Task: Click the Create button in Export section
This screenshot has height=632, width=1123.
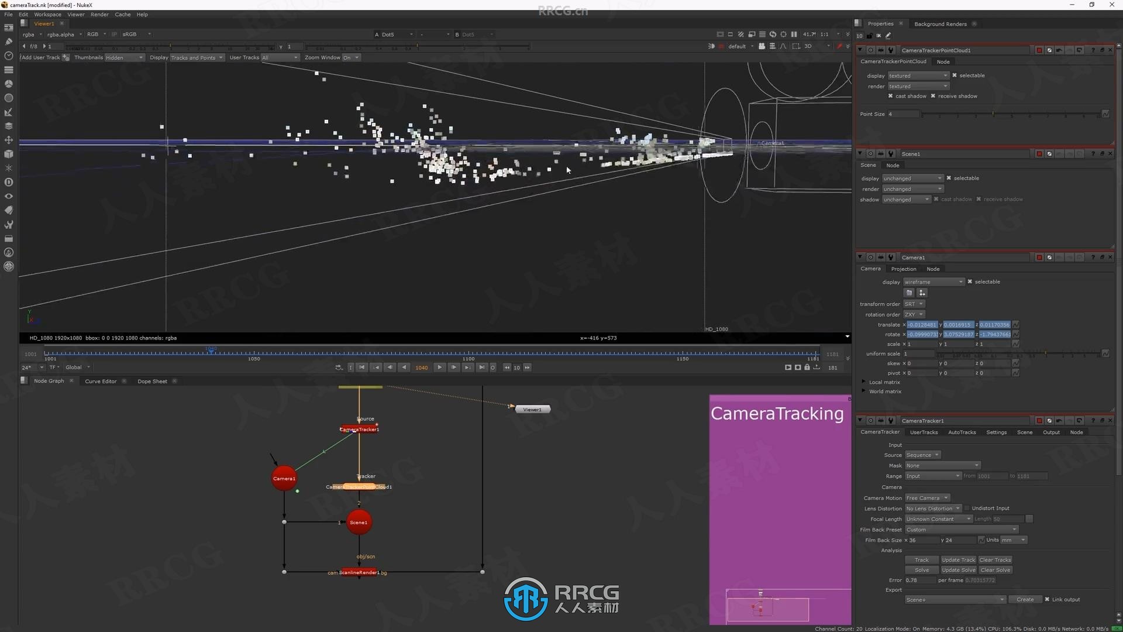Action: tap(1024, 600)
